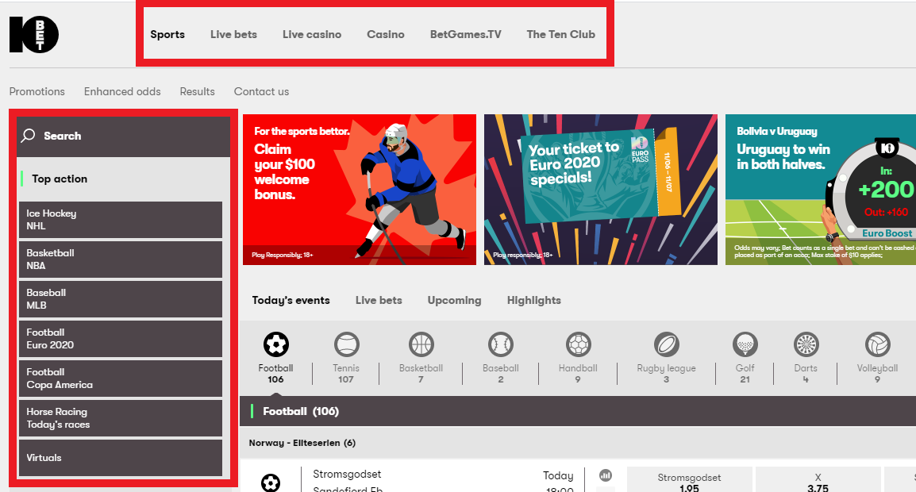Switch to Highlights events tab
The width and height of the screenshot is (916, 492).
pyautogui.click(x=534, y=300)
